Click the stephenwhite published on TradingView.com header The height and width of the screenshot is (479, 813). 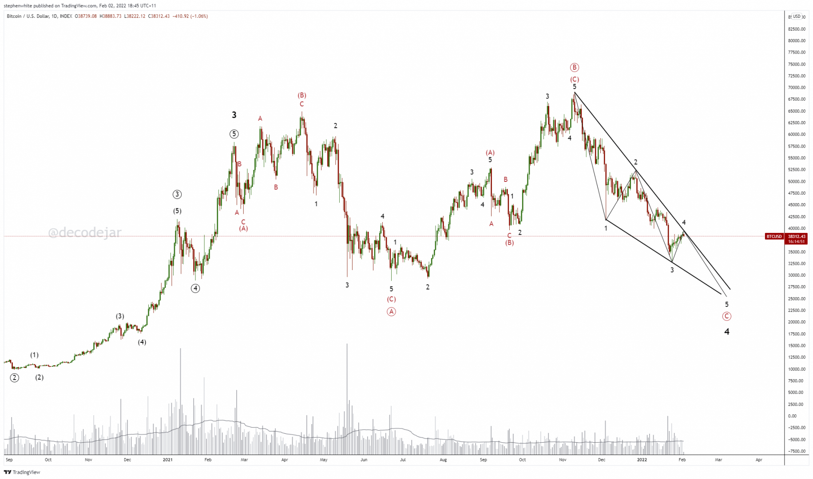pyautogui.click(x=80, y=6)
